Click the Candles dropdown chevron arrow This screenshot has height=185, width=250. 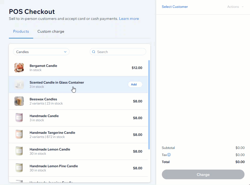(x=65, y=52)
